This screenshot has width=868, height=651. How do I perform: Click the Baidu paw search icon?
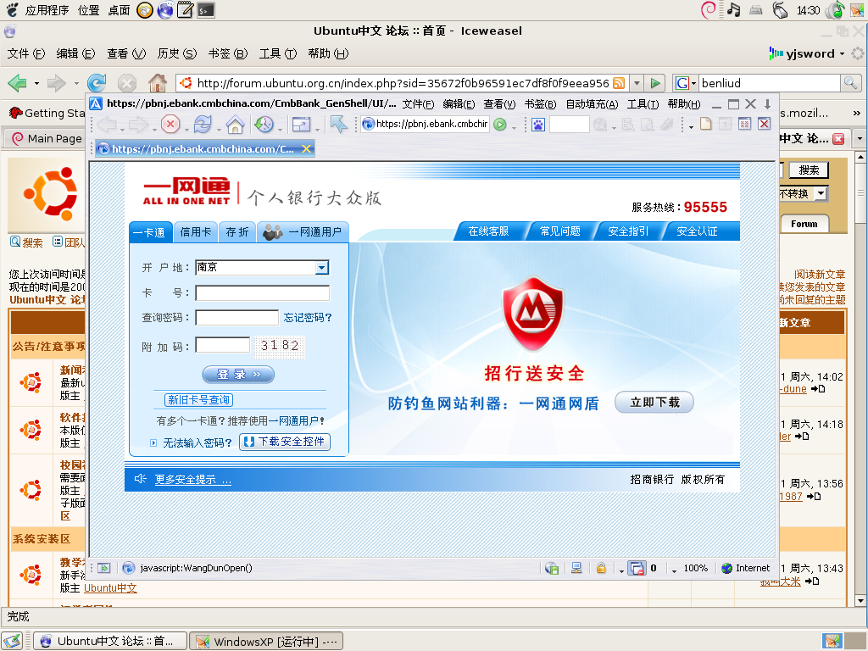pos(538,125)
